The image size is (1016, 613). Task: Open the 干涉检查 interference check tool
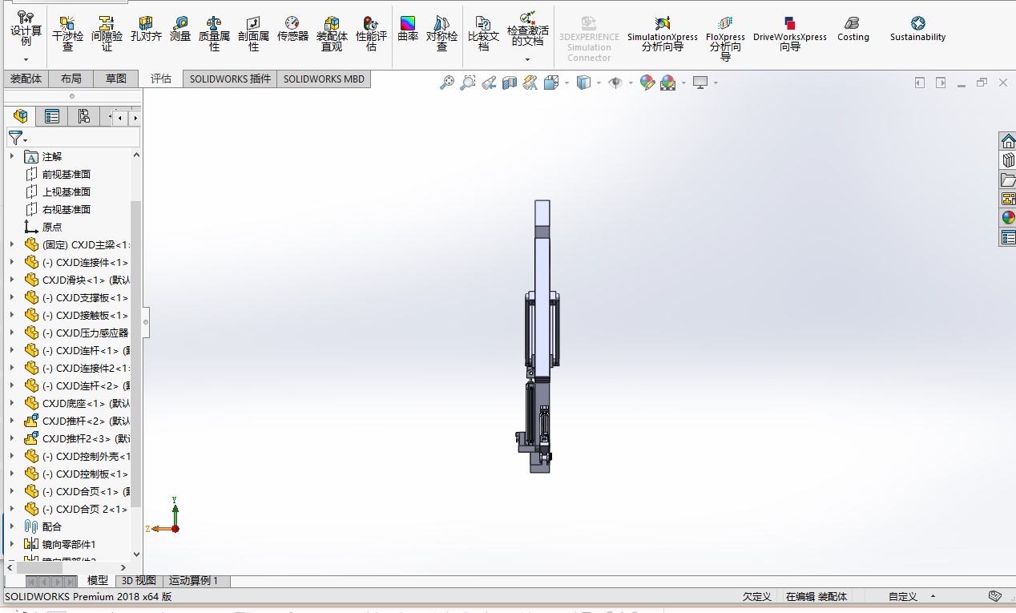(x=67, y=33)
